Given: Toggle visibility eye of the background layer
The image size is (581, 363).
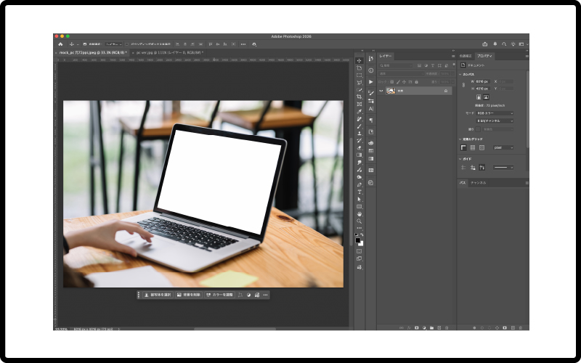Looking at the screenshot, I should [x=381, y=91].
